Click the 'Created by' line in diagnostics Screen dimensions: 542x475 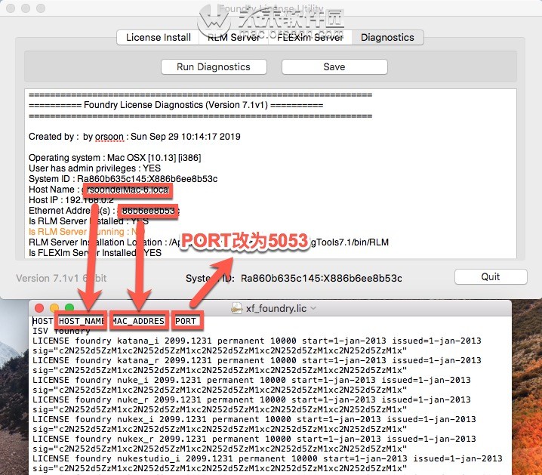[x=134, y=137]
